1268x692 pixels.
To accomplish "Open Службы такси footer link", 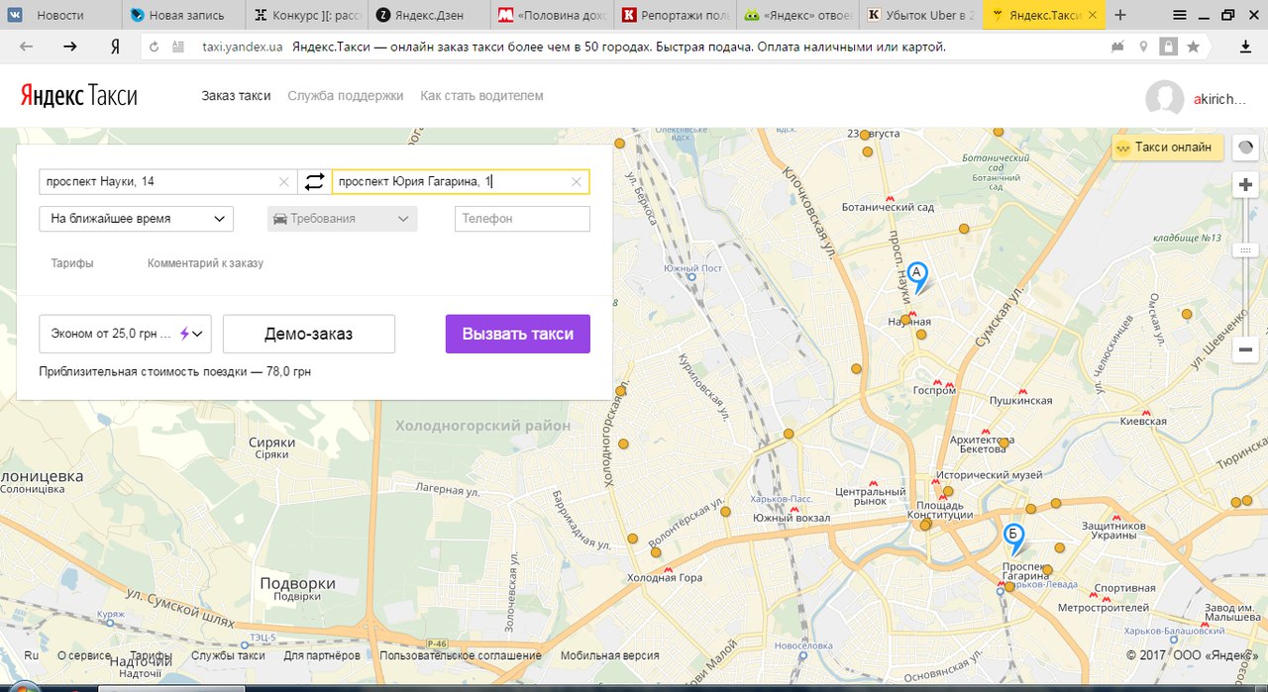I will [228, 655].
